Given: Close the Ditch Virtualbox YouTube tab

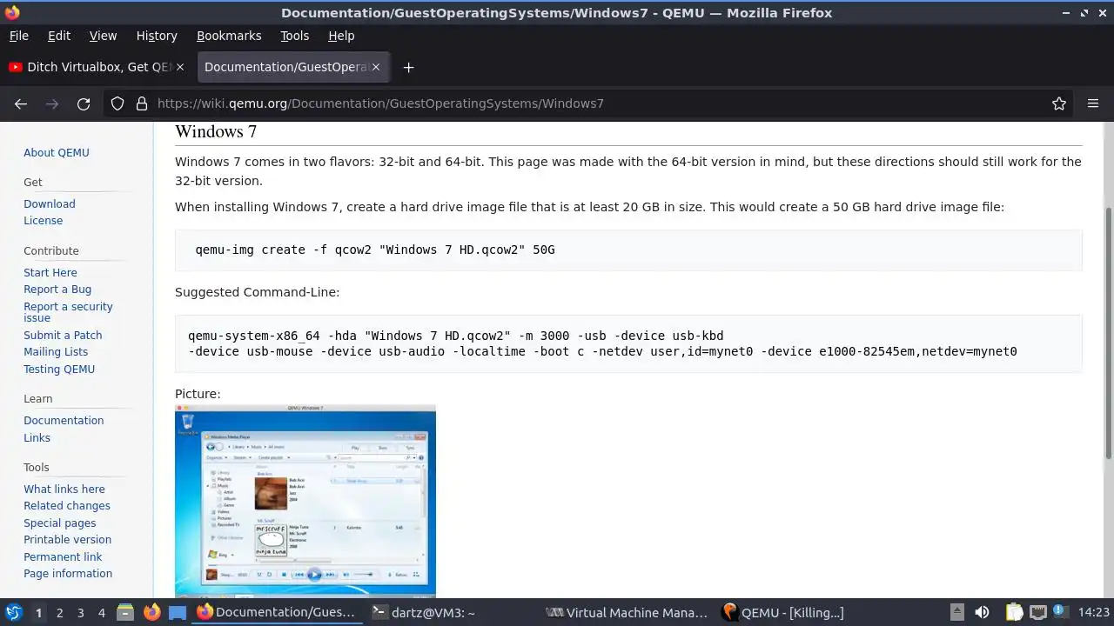Looking at the screenshot, I should click(x=180, y=67).
